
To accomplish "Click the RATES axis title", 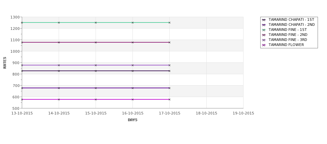I will click(x=5, y=63).
